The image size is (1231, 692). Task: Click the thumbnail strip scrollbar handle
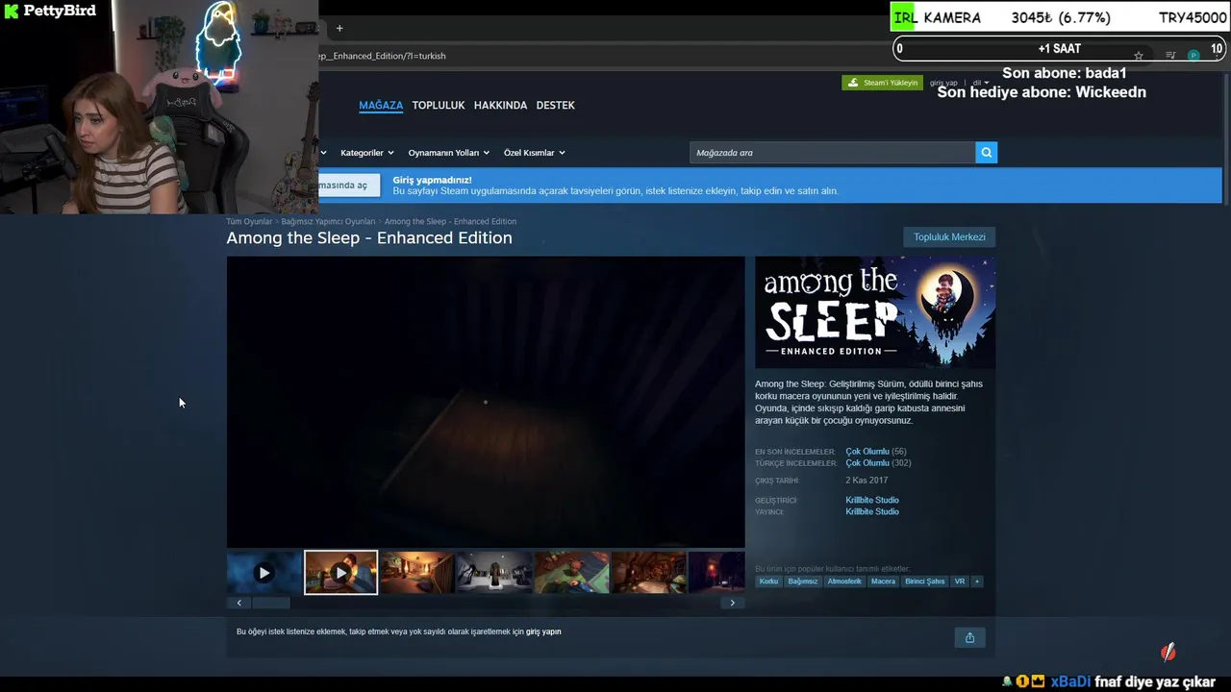pos(271,603)
